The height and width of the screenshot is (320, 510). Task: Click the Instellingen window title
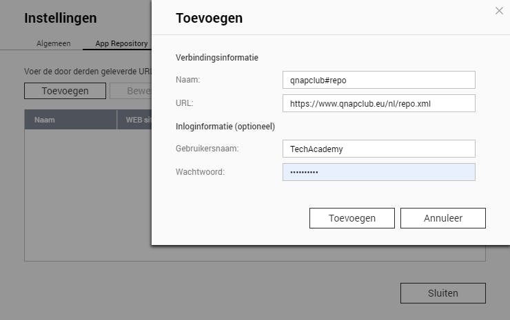pyautogui.click(x=61, y=18)
